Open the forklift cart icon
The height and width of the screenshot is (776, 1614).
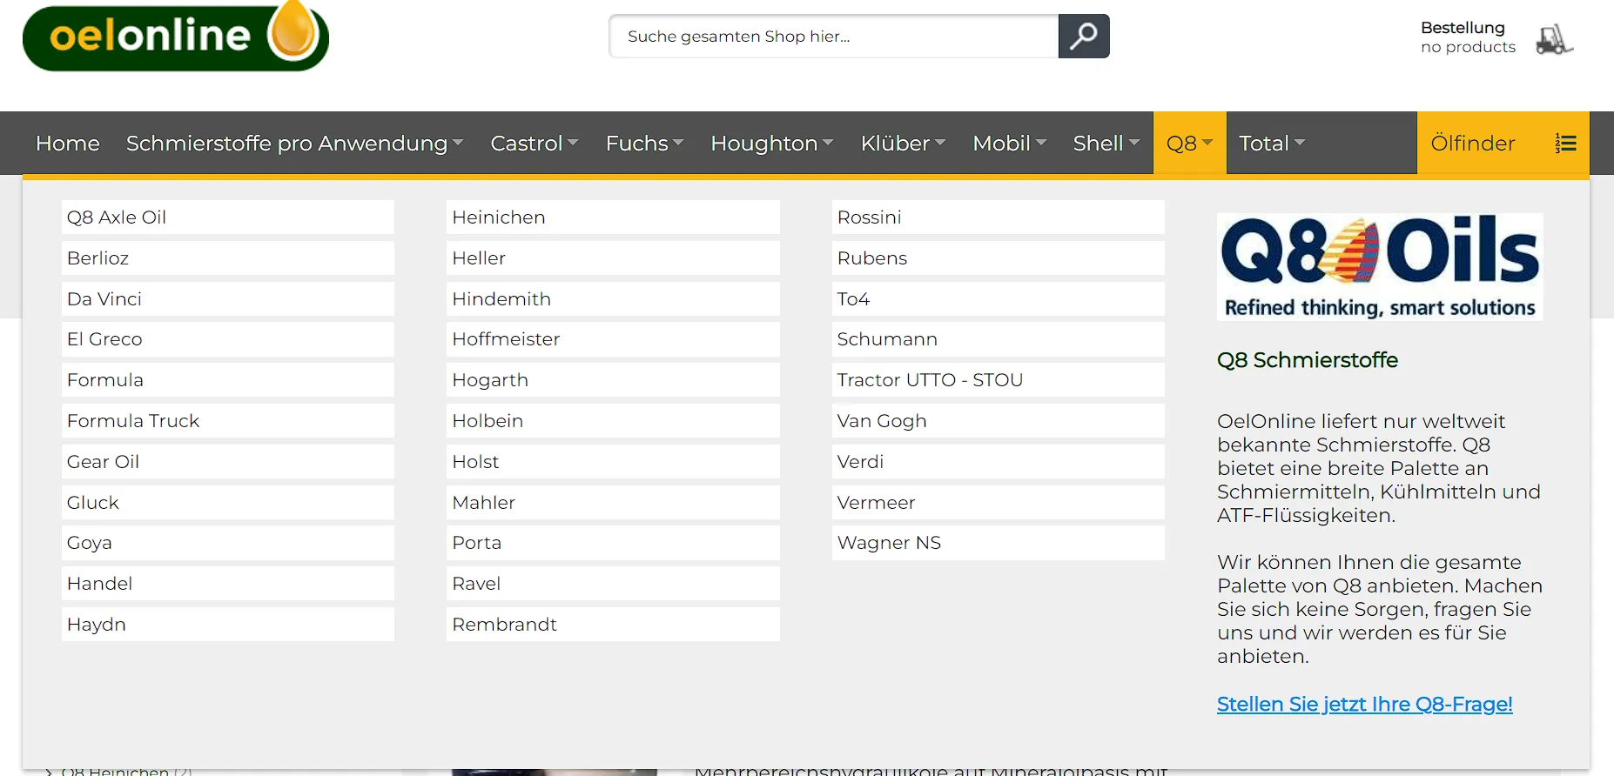tap(1554, 39)
